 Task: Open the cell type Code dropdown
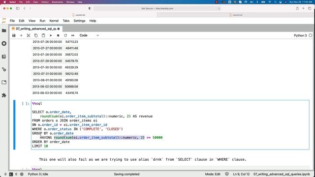[89, 35]
